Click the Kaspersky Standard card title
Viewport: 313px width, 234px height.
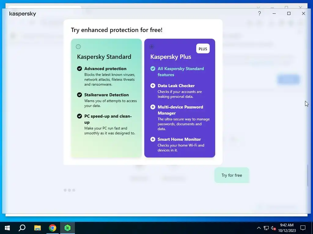click(104, 57)
